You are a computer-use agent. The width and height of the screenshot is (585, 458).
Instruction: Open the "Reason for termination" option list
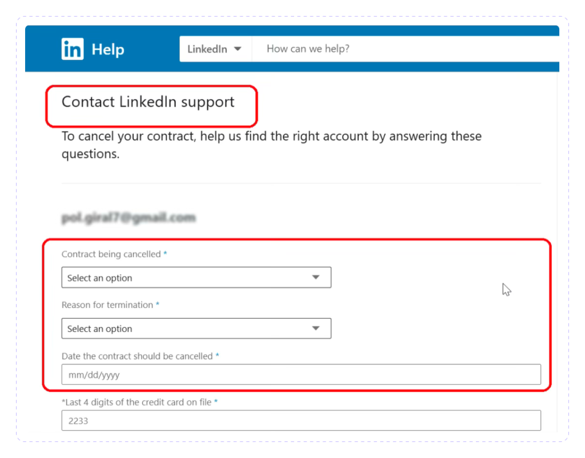tap(196, 328)
